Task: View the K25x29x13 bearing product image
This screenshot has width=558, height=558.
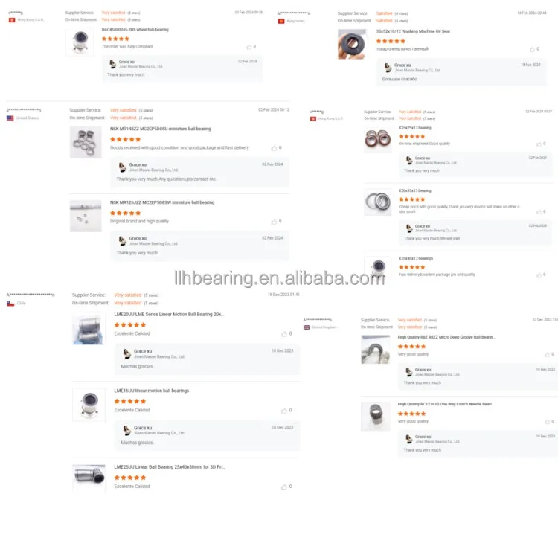Action: (377, 139)
